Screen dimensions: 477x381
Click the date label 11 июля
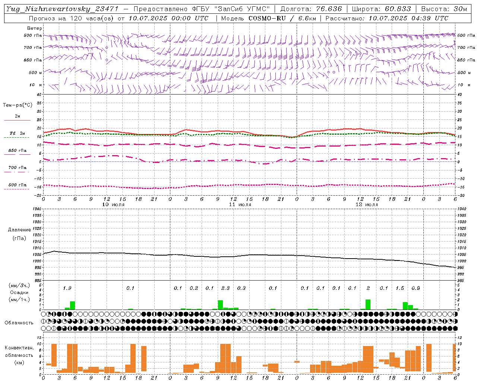pos(240,205)
